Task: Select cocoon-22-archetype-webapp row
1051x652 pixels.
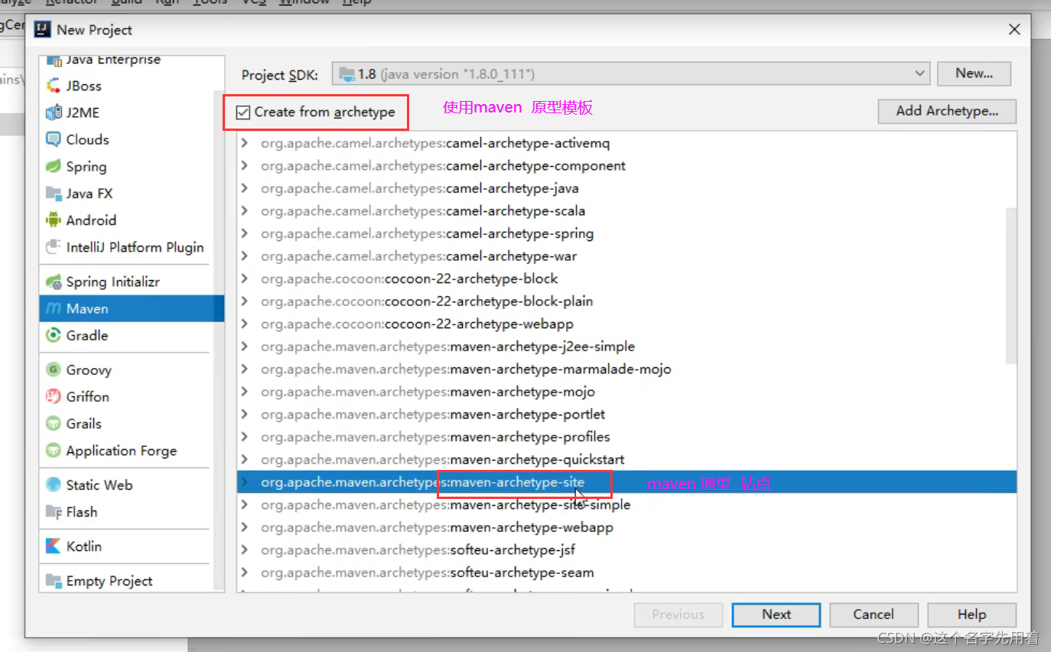Action: [626, 324]
